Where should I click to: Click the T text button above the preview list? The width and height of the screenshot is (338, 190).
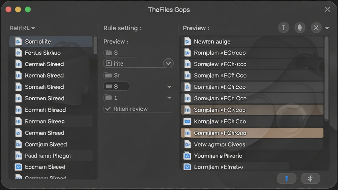(x=284, y=28)
